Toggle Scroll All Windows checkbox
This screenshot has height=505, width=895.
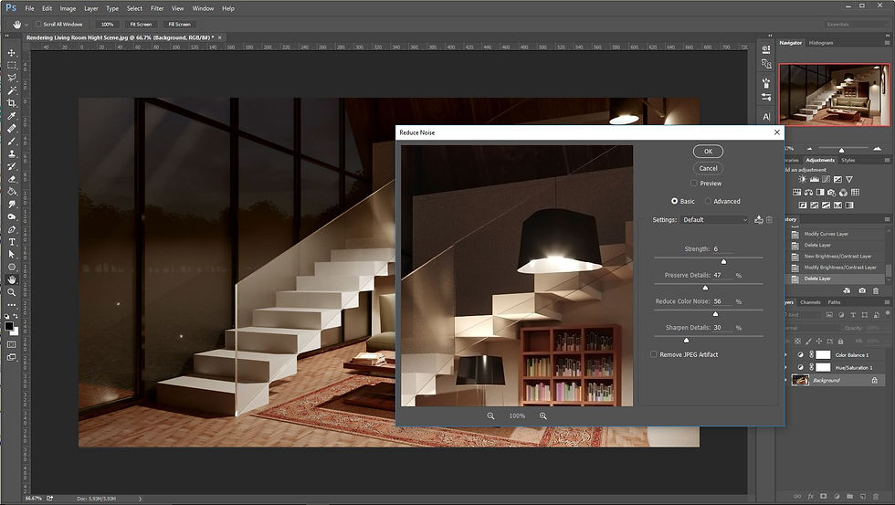38,24
